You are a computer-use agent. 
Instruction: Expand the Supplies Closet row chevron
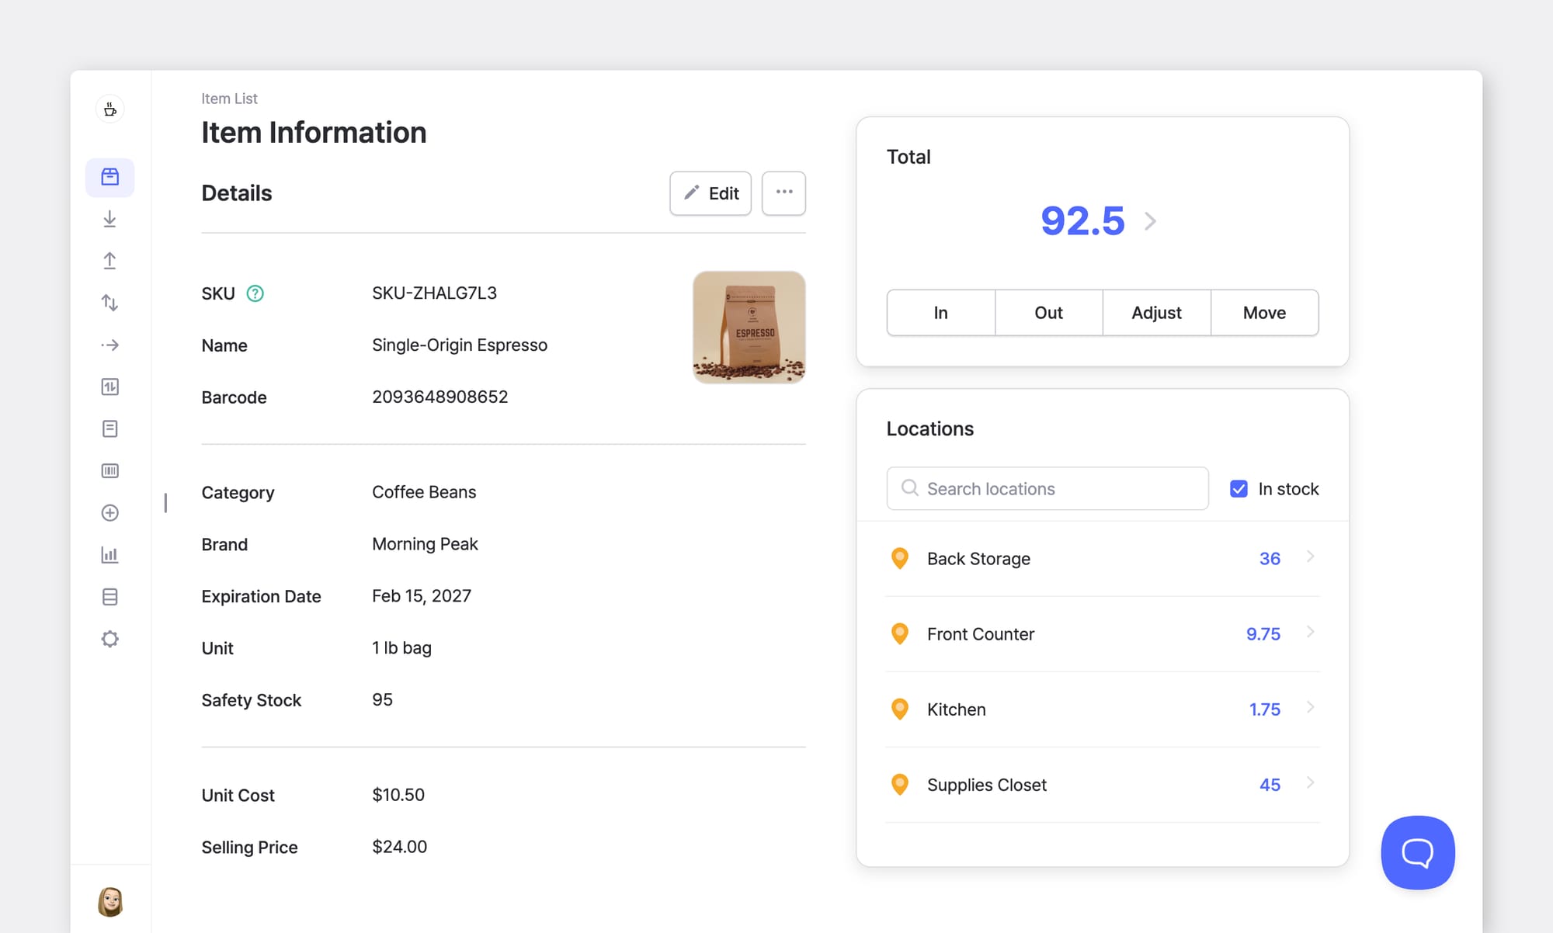1310,782
